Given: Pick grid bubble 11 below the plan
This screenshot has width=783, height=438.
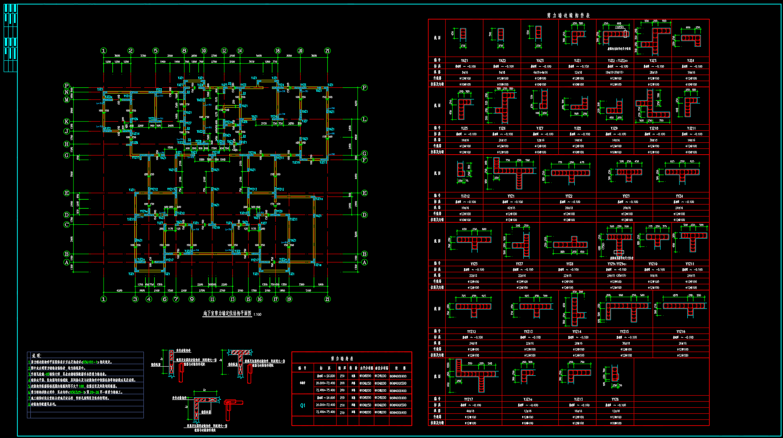Looking at the screenshot, I should point(212,299).
